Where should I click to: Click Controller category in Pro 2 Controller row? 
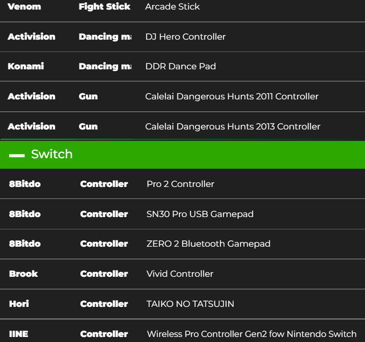pos(104,184)
